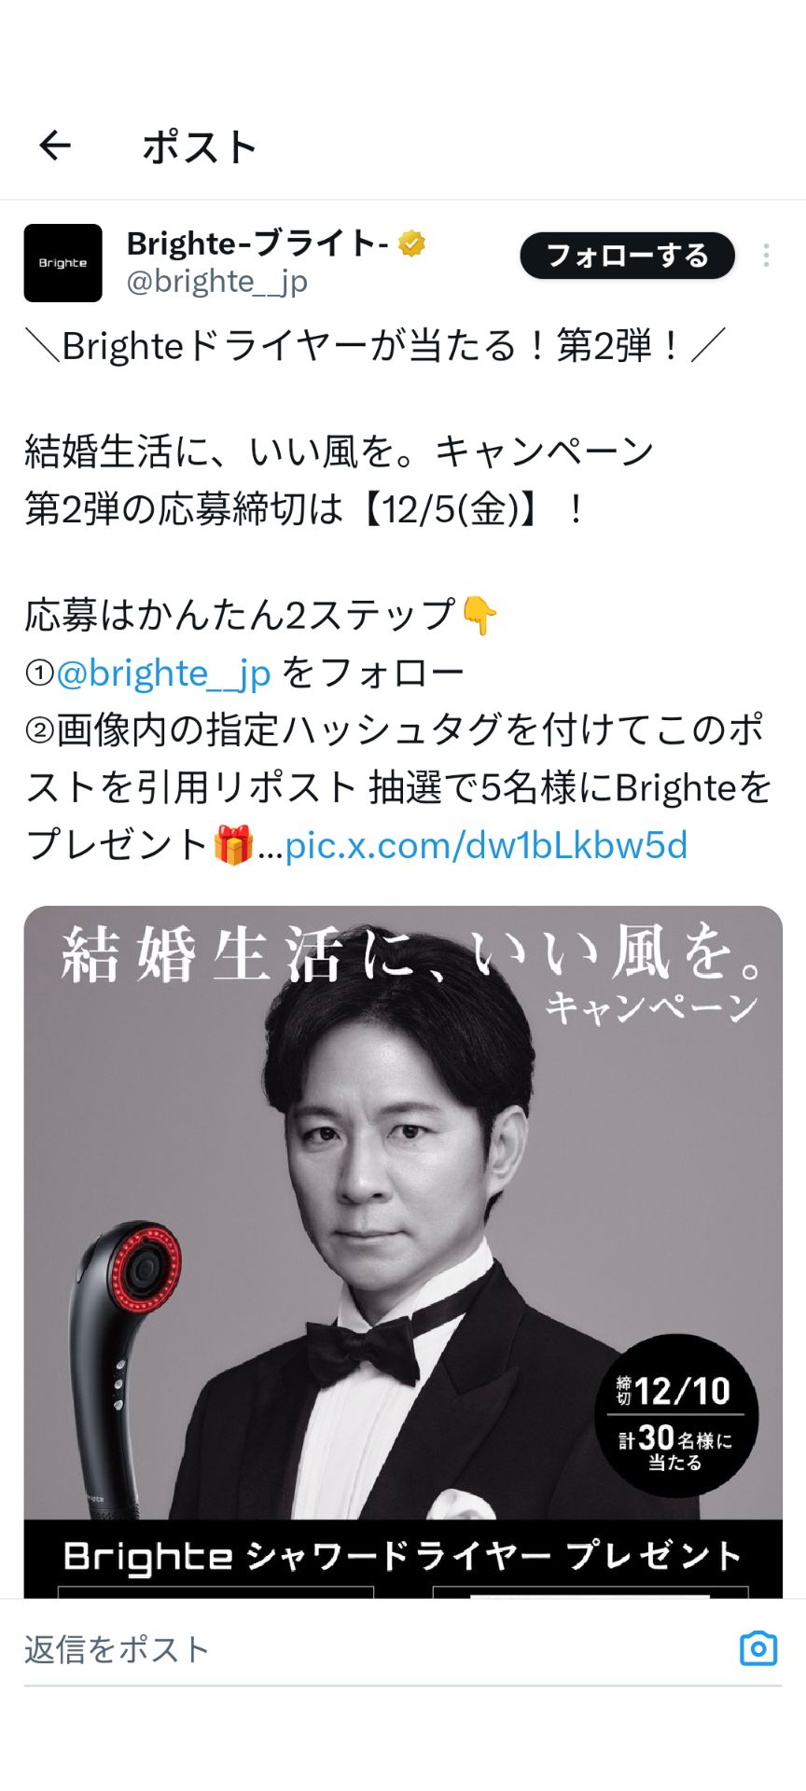806x1791 pixels.
Task: Follow the account with フォローする button
Action: pyautogui.click(x=627, y=256)
